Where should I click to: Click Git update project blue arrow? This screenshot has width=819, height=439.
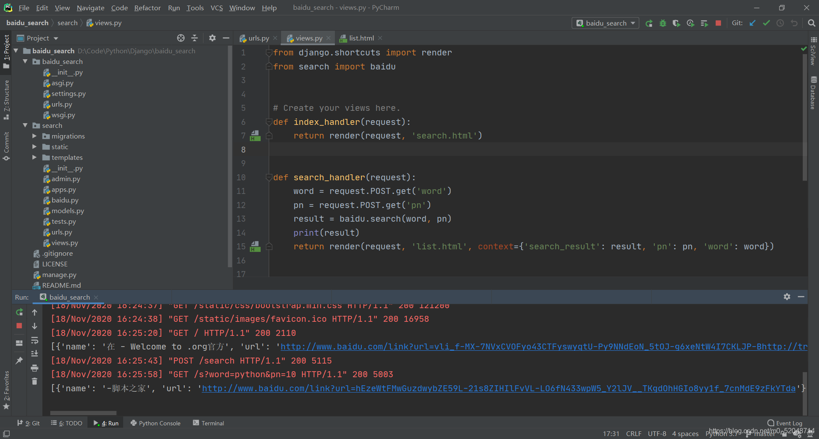coord(752,23)
